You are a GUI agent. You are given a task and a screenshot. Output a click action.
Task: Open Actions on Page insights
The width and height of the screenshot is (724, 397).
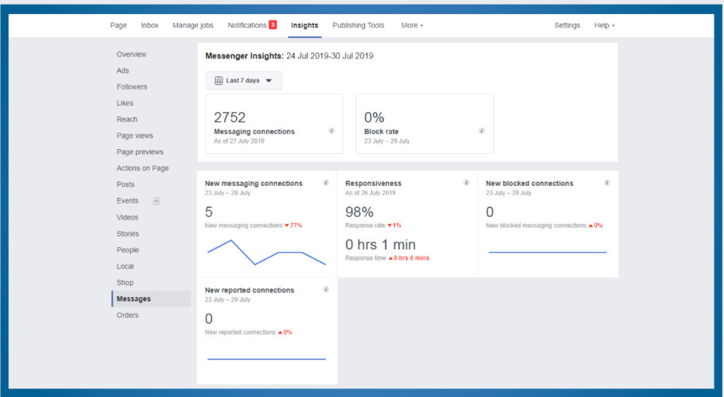(x=143, y=168)
